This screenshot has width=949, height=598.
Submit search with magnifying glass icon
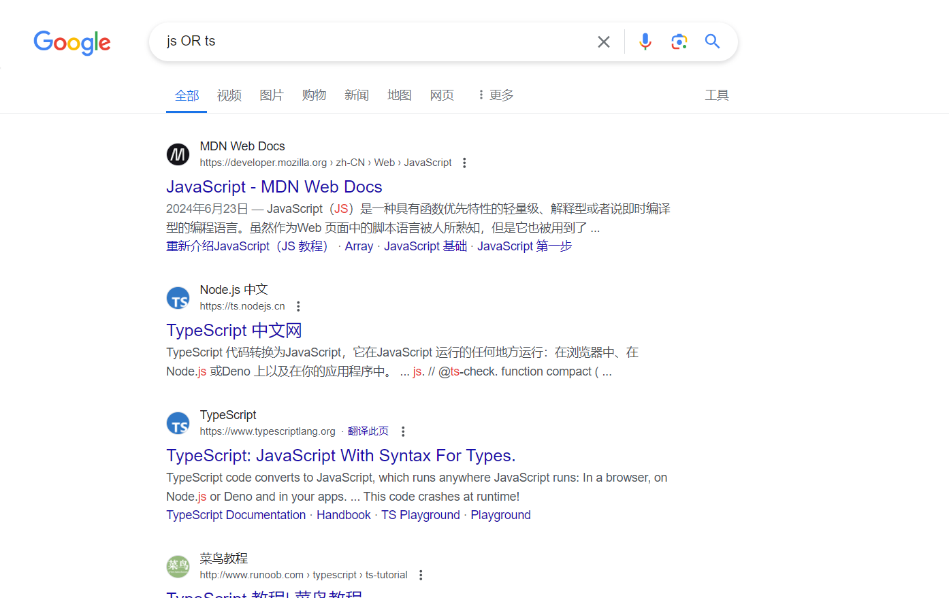point(712,41)
